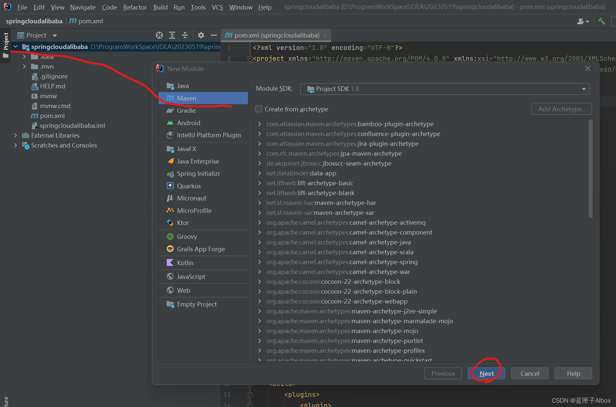Close the New Module dialog
Image resolution: width=616 pixels, height=407 pixels.
pos(588,68)
